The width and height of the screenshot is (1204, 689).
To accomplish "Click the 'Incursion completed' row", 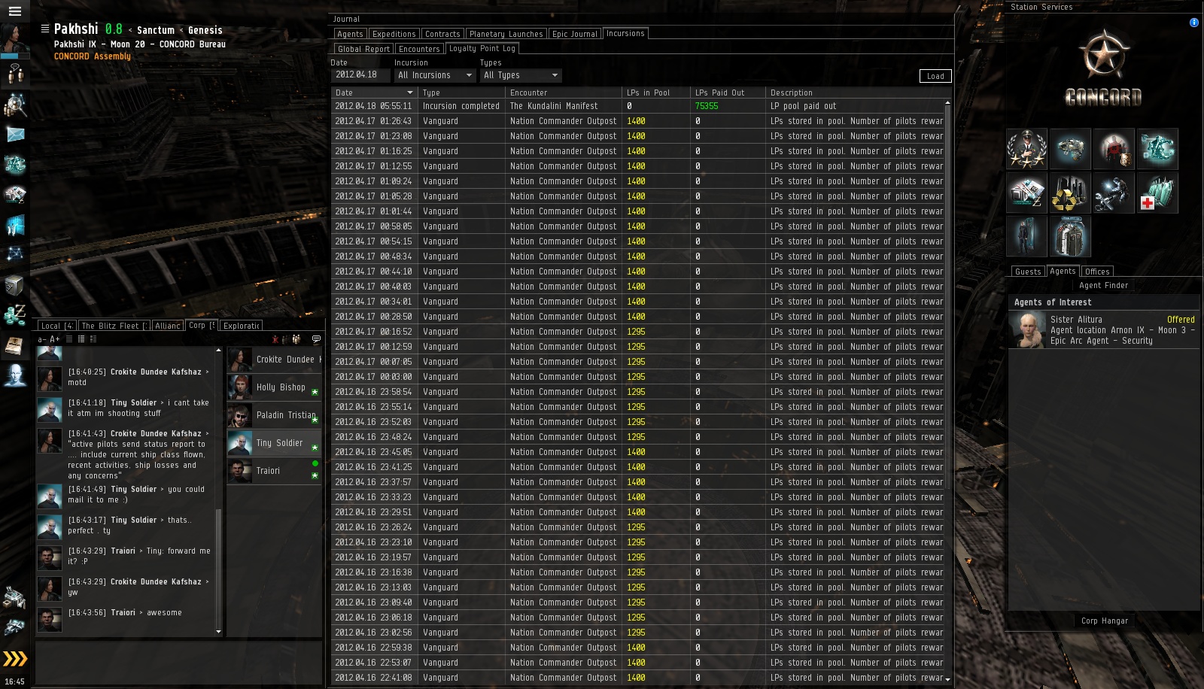I will pos(638,106).
